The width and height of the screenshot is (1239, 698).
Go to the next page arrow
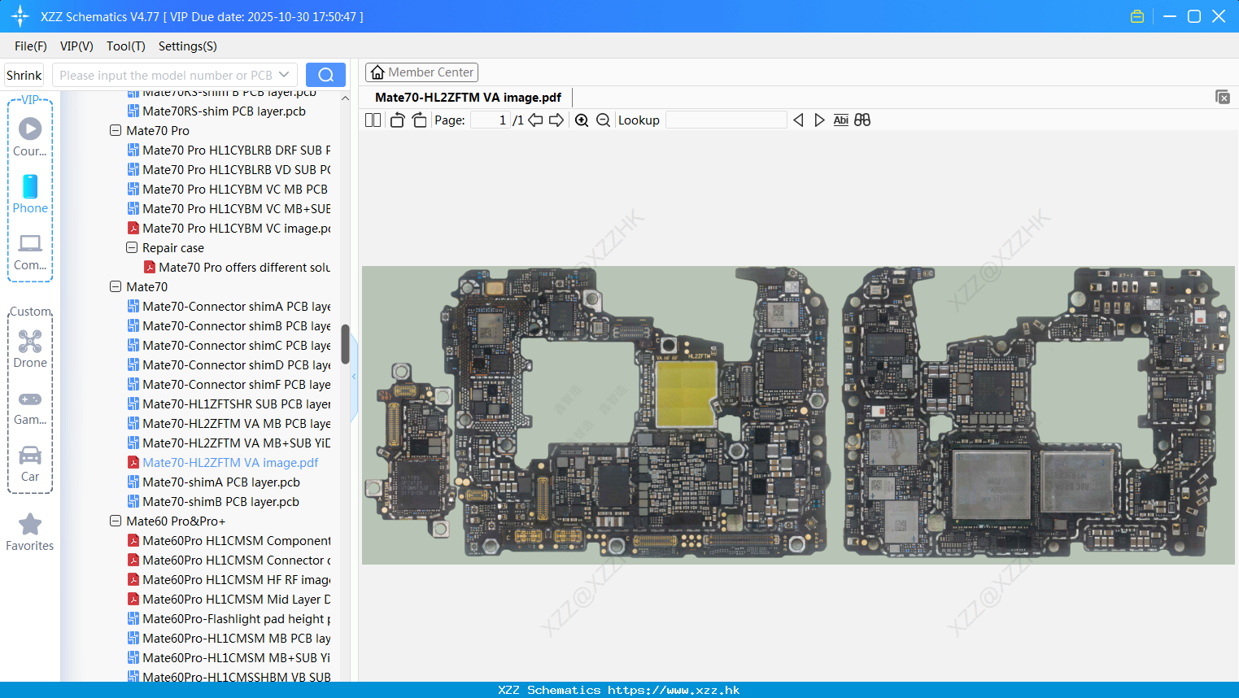pos(556,120)
